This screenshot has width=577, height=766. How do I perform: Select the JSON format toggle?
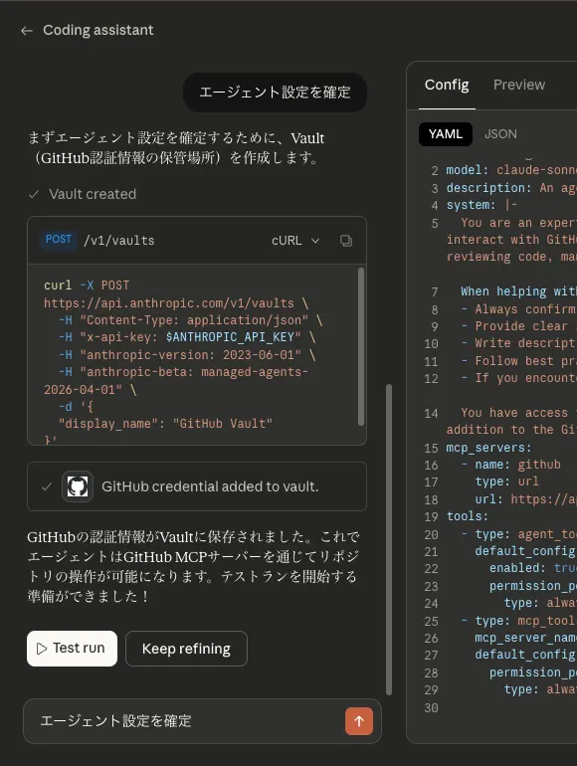pyautogui.click(x=500, y=134)
